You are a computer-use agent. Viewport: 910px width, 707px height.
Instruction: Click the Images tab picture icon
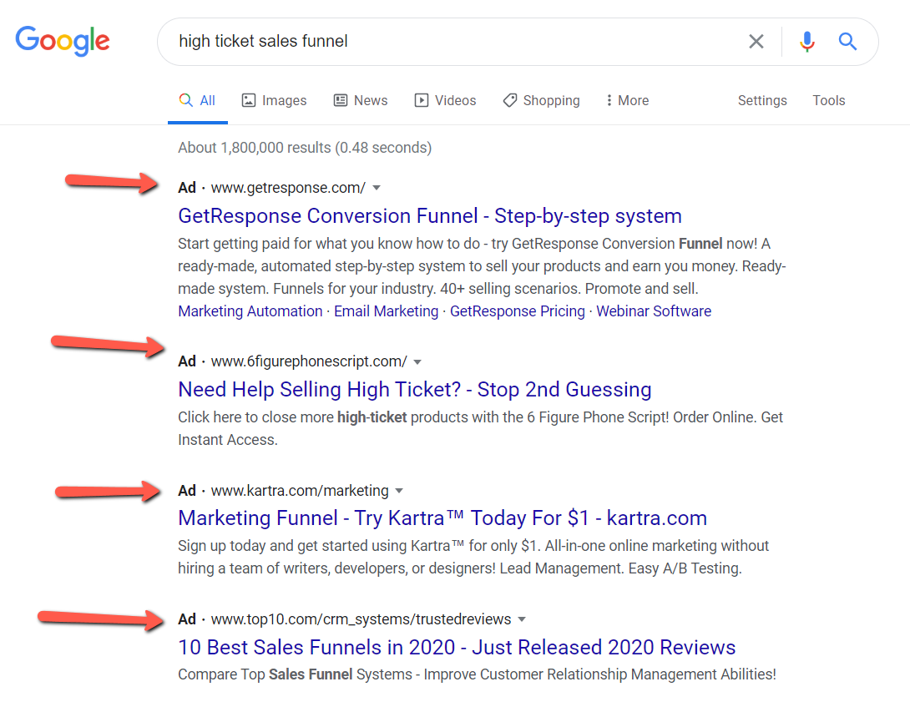click(249, 100)
